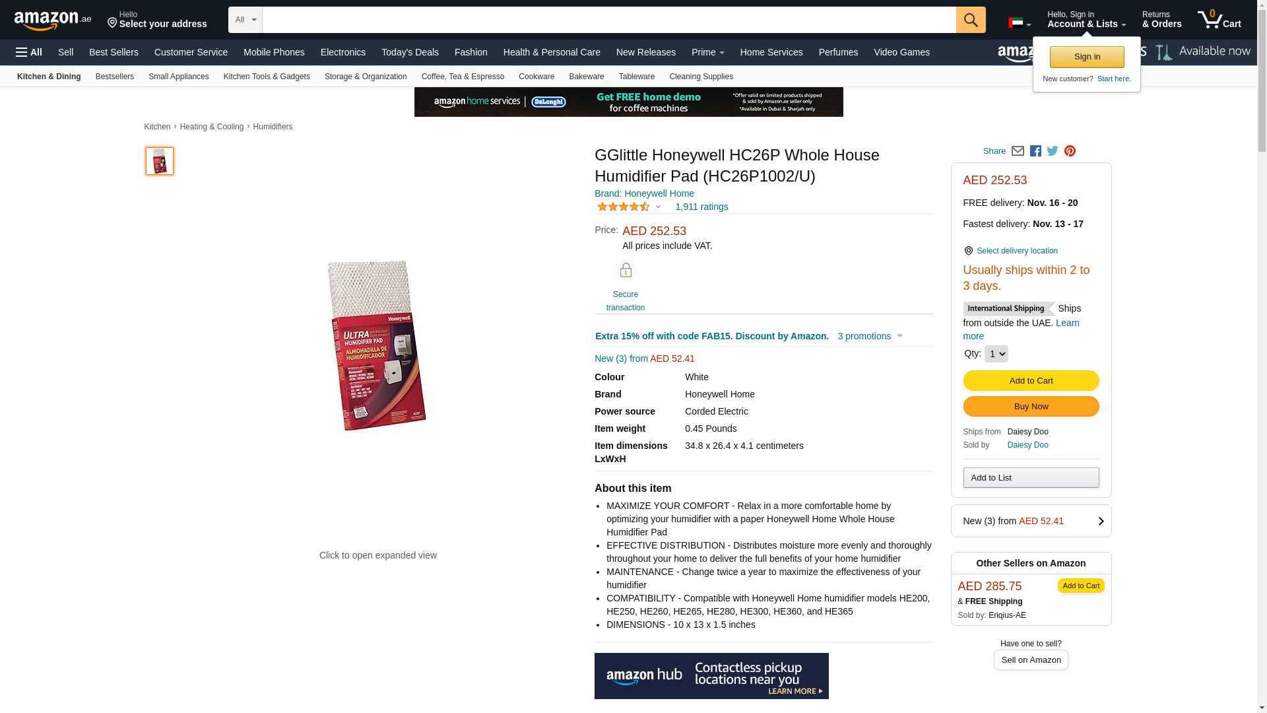Open Today's Deals in navigation bar
Image resolution: width=1267 pixels, height=713 pixels.
(x=410, y=52)
